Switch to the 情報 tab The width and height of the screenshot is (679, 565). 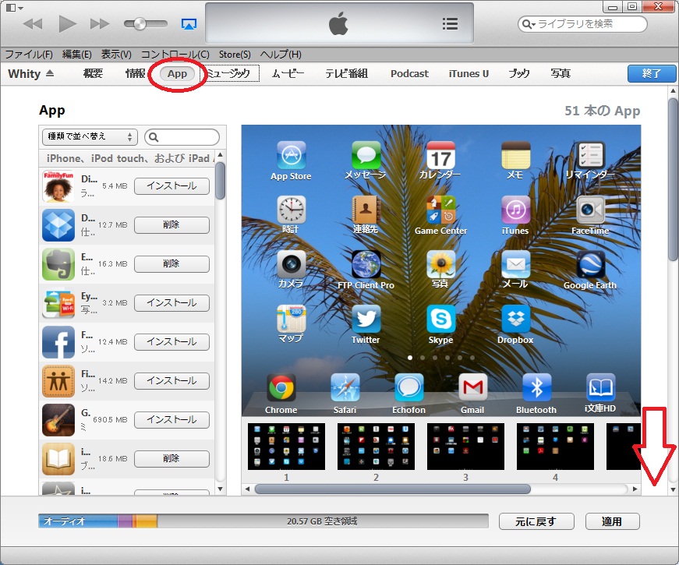point(135,73)
